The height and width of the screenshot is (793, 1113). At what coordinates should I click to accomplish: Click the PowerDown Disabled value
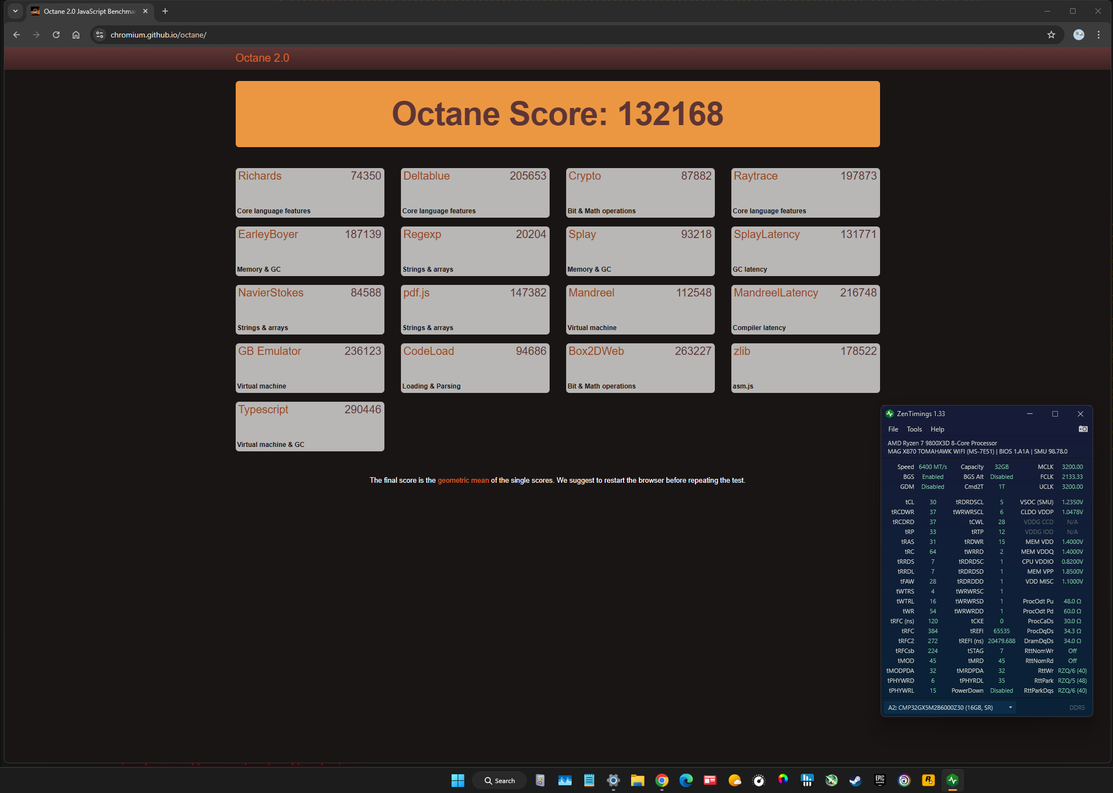(x=1001, y=690)
